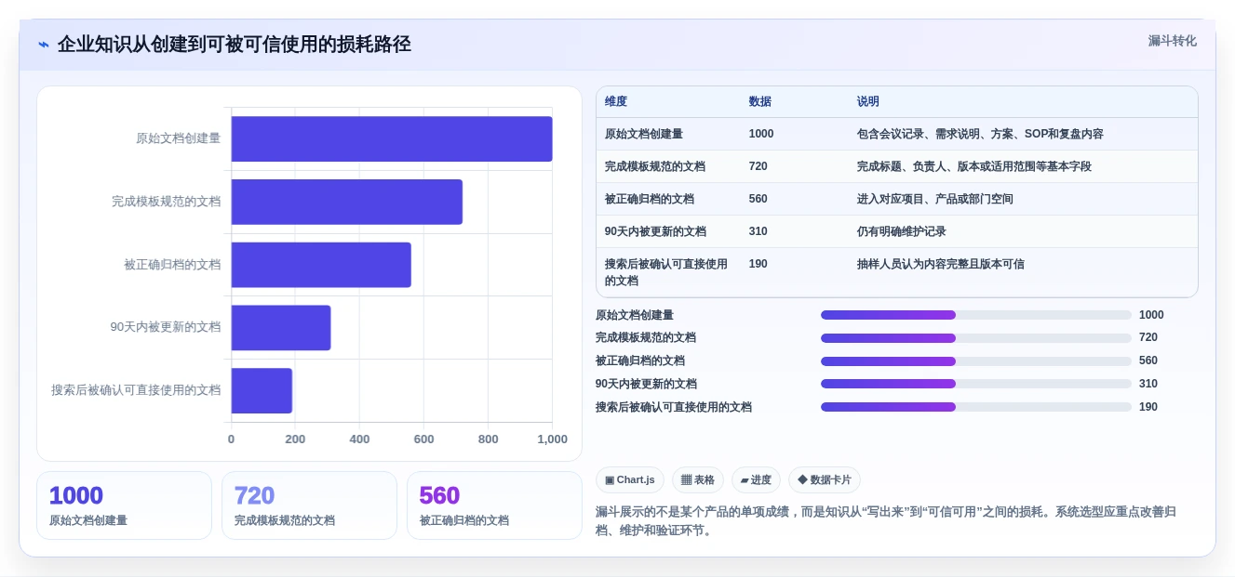Click the chart bar for 完成模板规范的文档
Viewport: 1235px width, 577px height.
(x=347, y=202)
